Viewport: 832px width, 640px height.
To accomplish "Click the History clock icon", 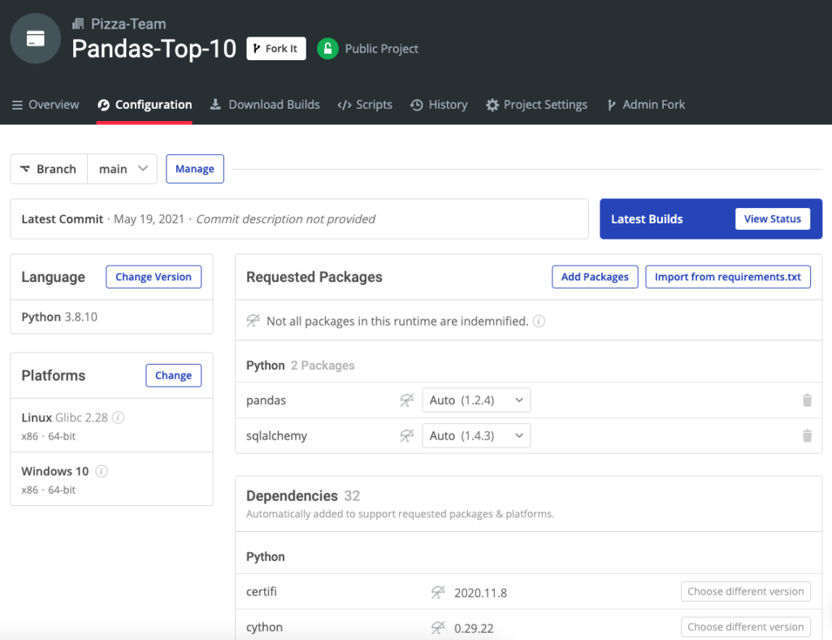I will pos(415,104).
